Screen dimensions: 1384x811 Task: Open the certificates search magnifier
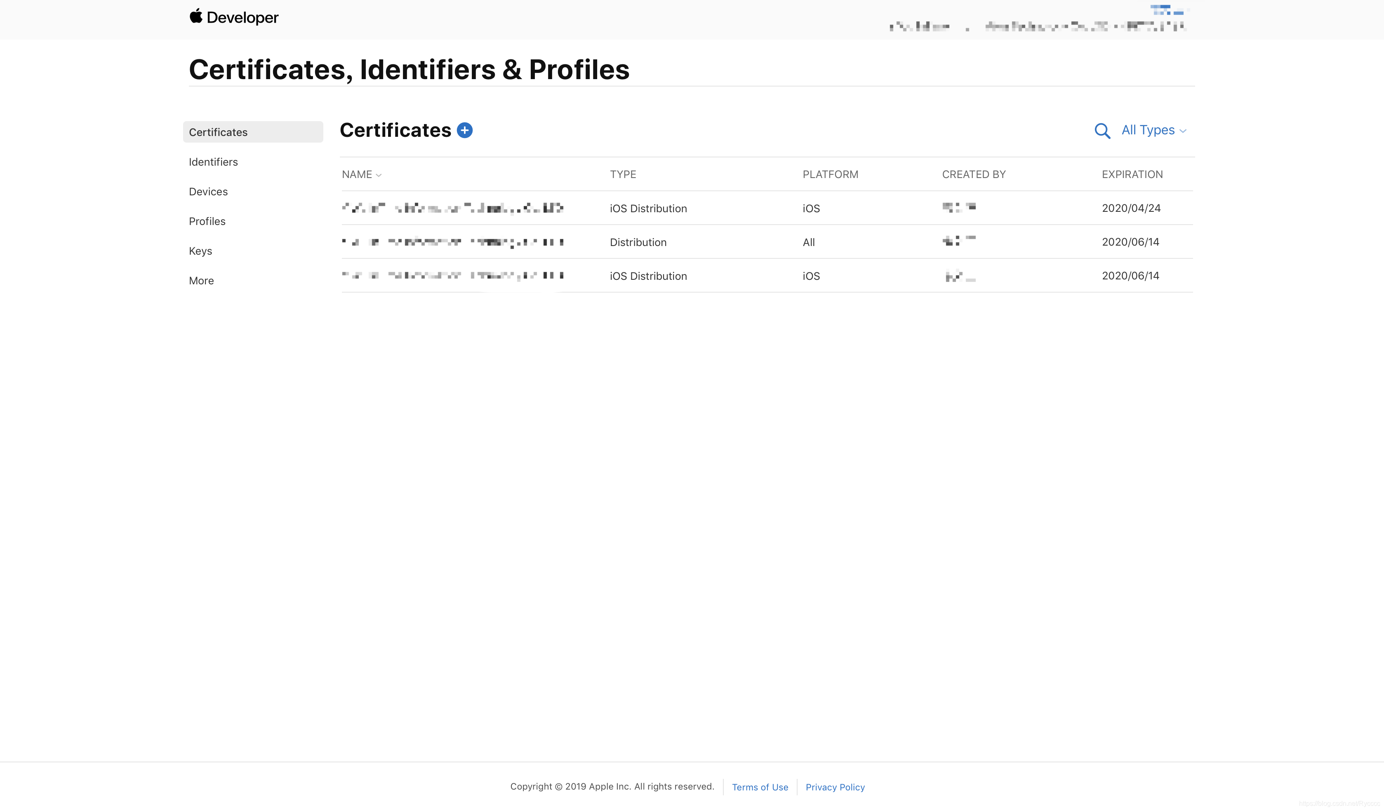(1102, 131)
